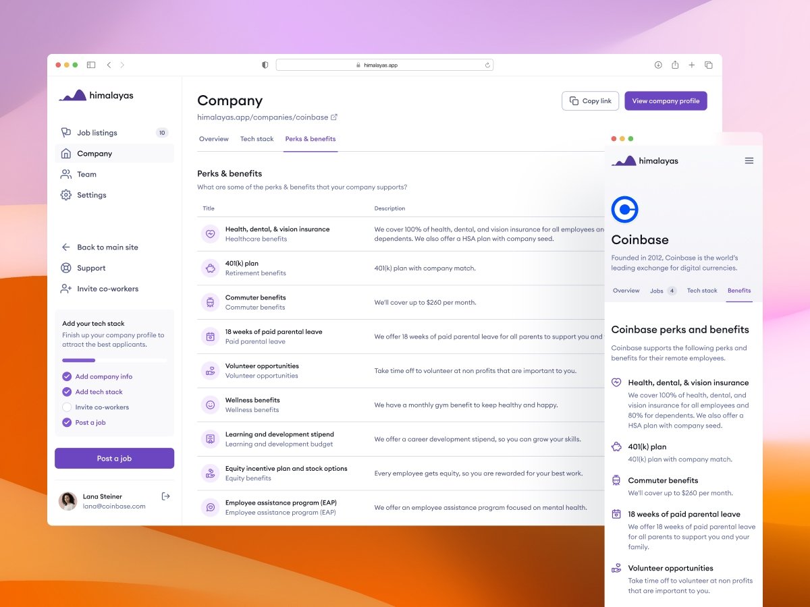Click the lana@coinbase.com email text
The height and width of the screenshot is (607, 810).
click(x=114, y=507)
